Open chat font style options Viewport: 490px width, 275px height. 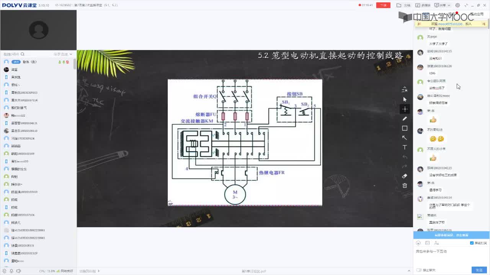coord(436,243)
